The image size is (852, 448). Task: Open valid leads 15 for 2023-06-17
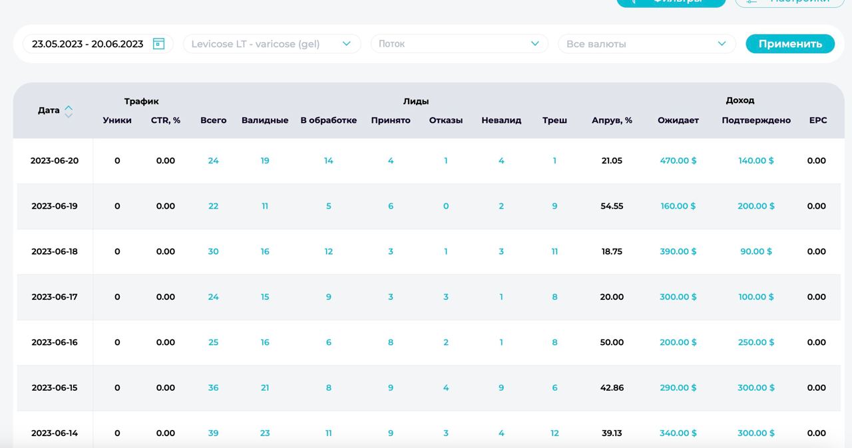265,297
